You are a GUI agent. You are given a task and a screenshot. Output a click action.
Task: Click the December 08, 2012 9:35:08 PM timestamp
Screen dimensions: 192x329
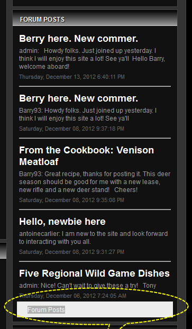tap(71, 200)
